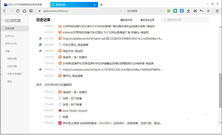Select the 历史记录 browser tab
Screen dimensions: 222x135
click(74, 5)
